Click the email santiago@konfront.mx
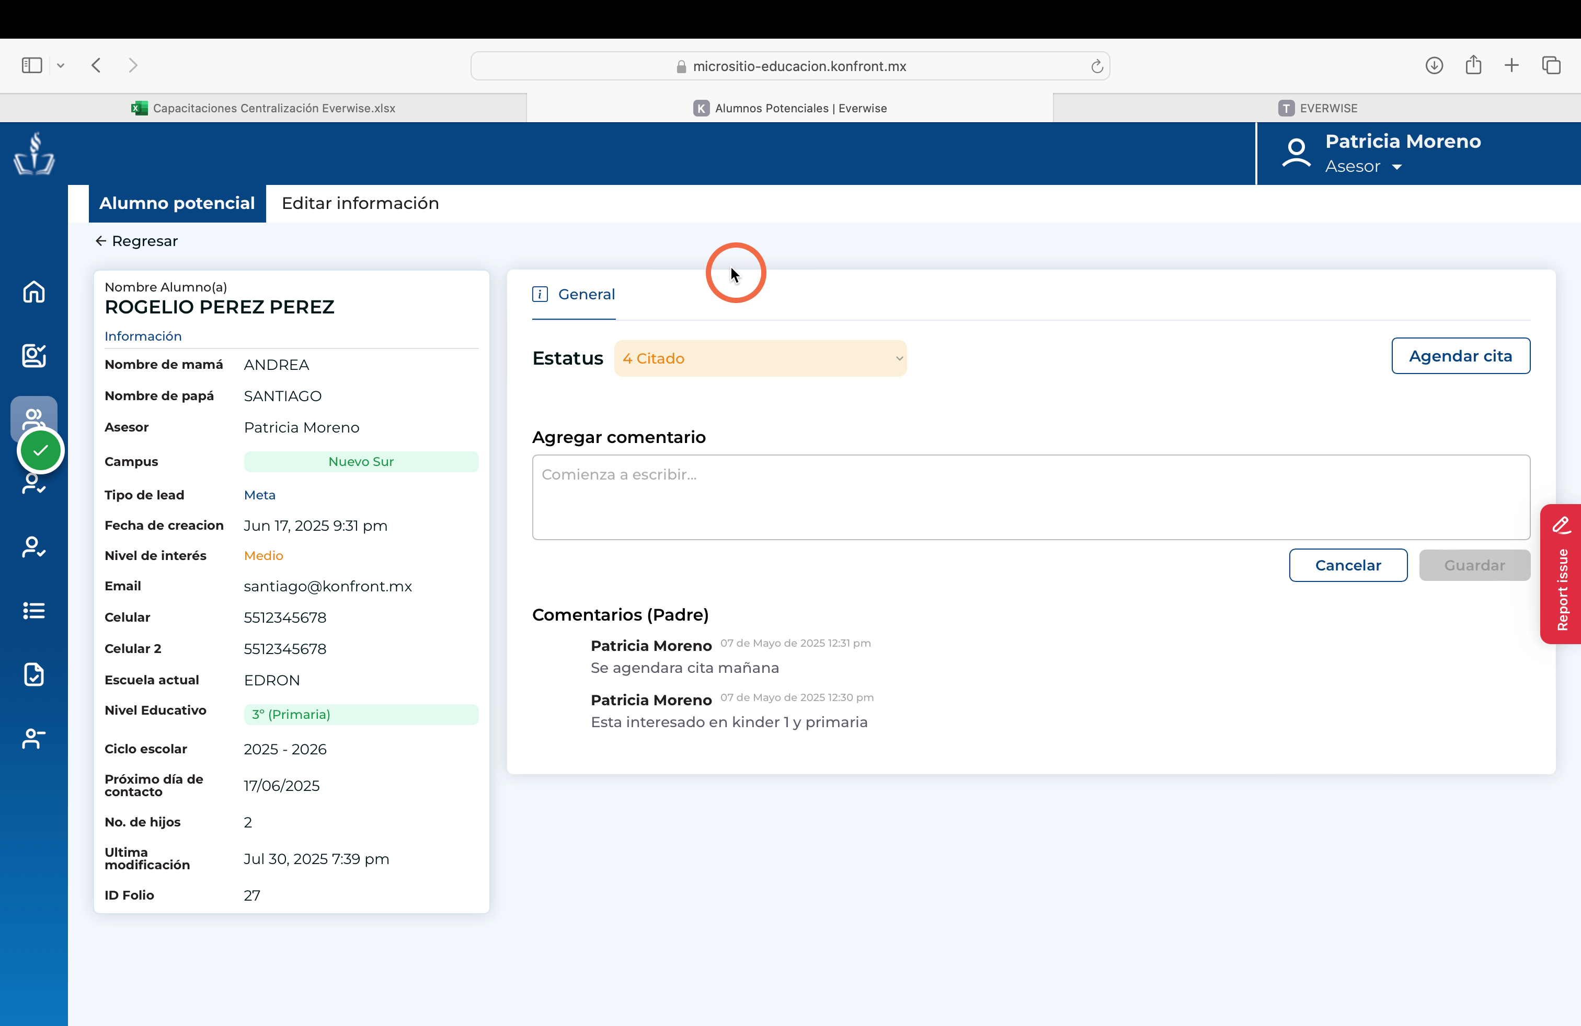This screenshot has width=1581, height=1026. [x=327, y=586]
